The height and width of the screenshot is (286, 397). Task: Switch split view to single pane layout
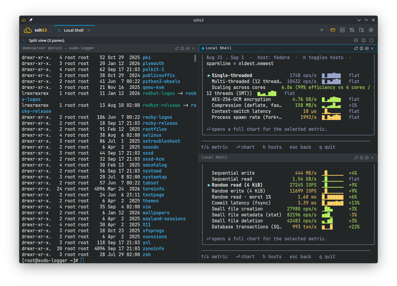pyautogui.click(x=371, y=40)
